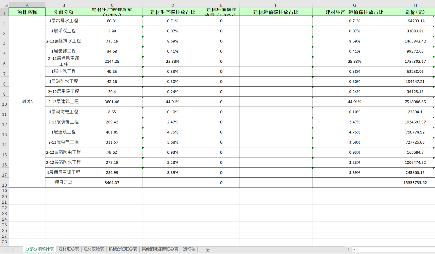Image resolution: width=435 pixels, height=254 pixels.
Task: Select the 运行碳 sheet tab
Action: (x=189, y=249)
